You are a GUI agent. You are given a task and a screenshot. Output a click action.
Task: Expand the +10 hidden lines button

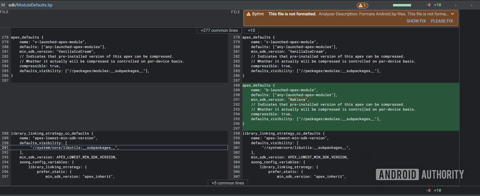251,30
